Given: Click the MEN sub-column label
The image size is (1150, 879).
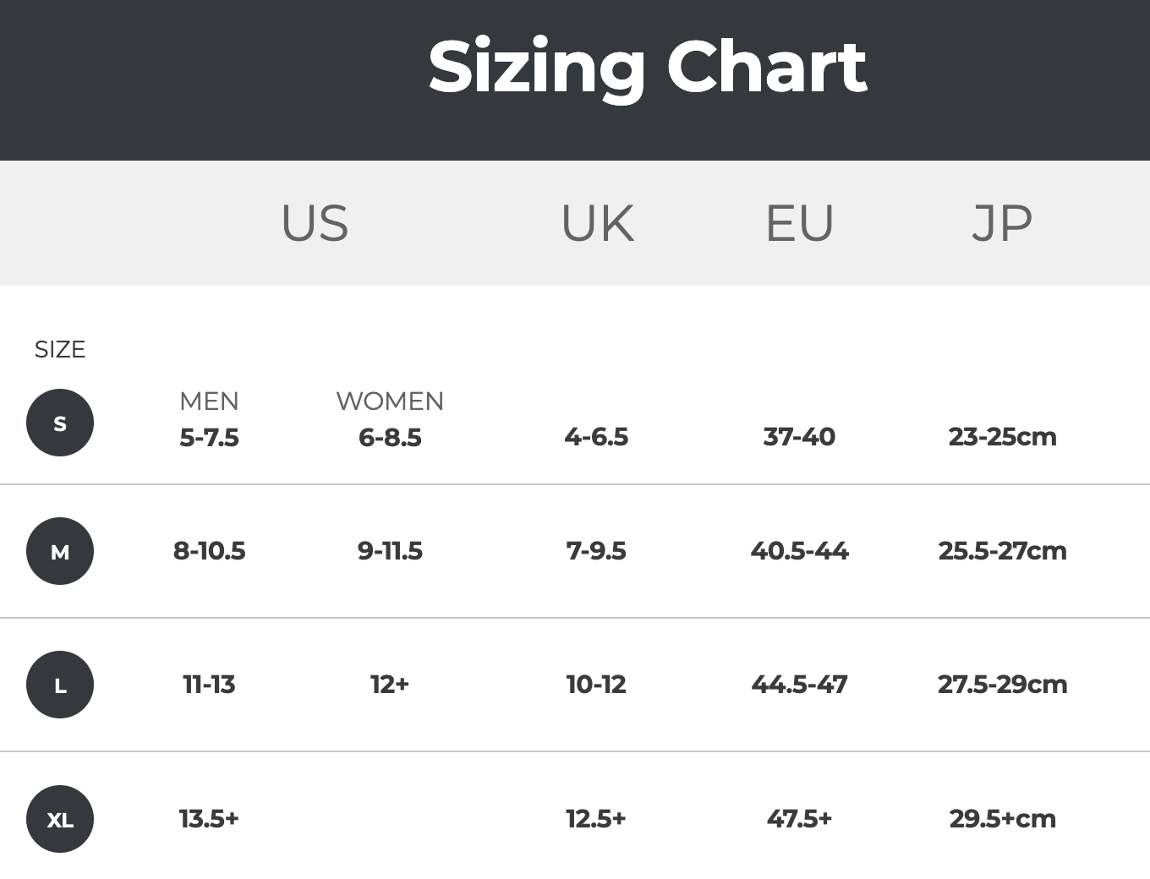Looking at the screenshot, I should [x=209, y=401].
